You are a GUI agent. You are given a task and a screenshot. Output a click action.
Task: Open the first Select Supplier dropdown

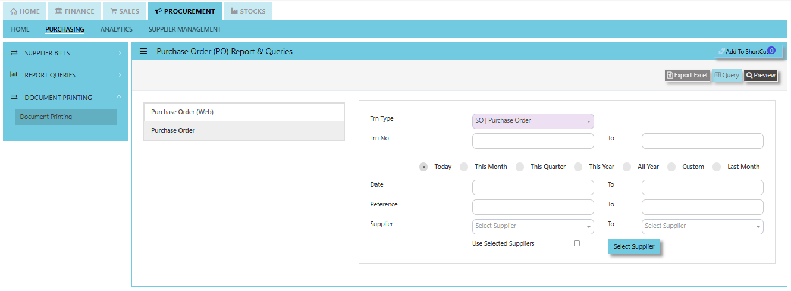pos(532,226)
